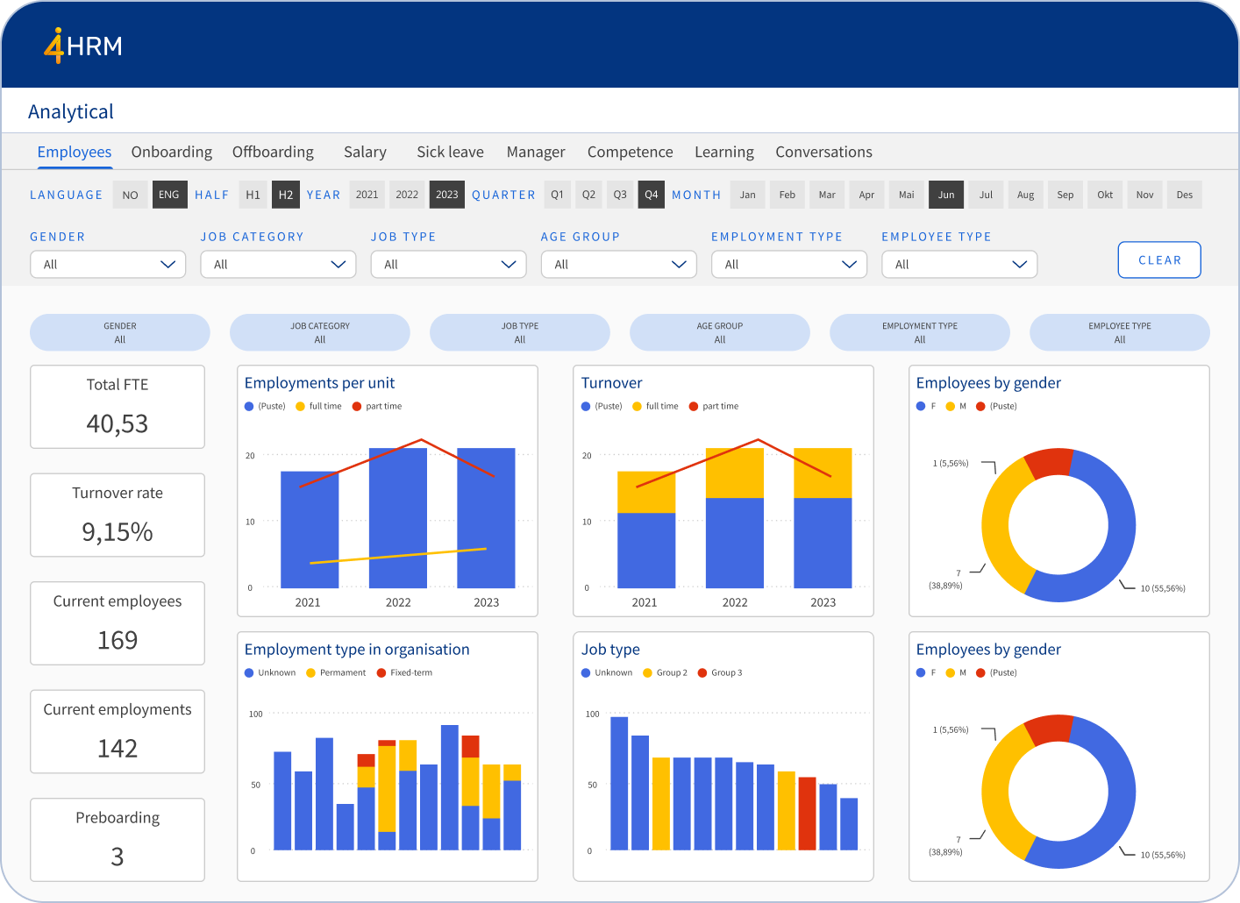
Task: Click the yellow Permanent legend dot
Action: pos(310,673)
